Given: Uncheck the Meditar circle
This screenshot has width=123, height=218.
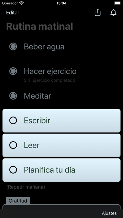Looking at the screenshot, I should coord(13,96).
